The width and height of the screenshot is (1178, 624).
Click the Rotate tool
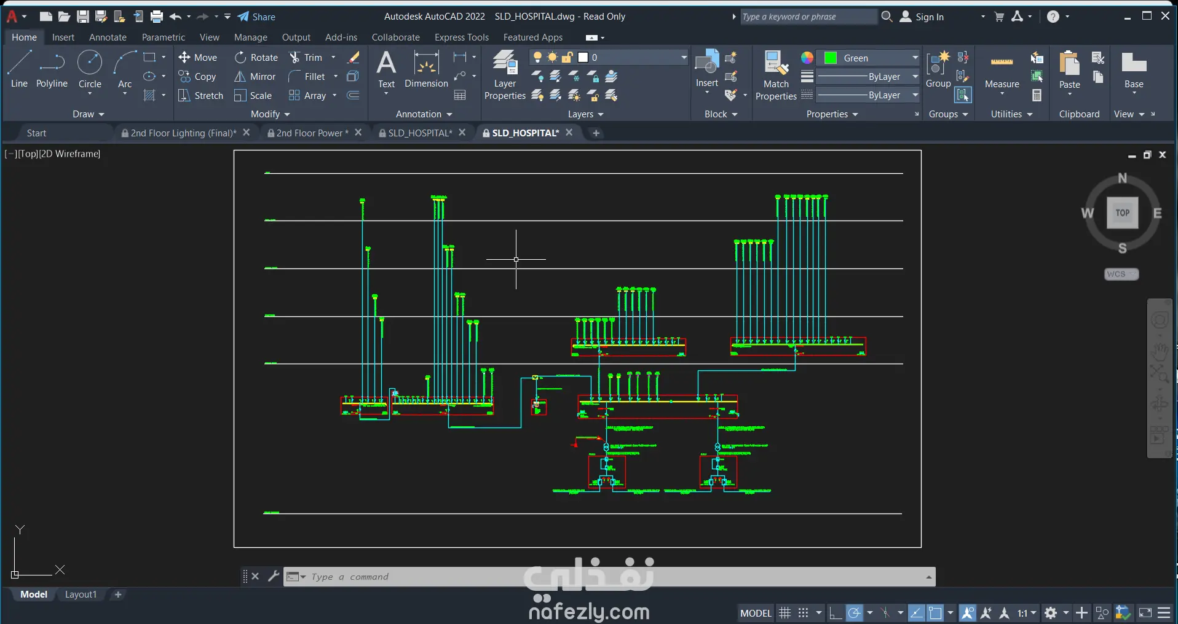coord(256,58)
